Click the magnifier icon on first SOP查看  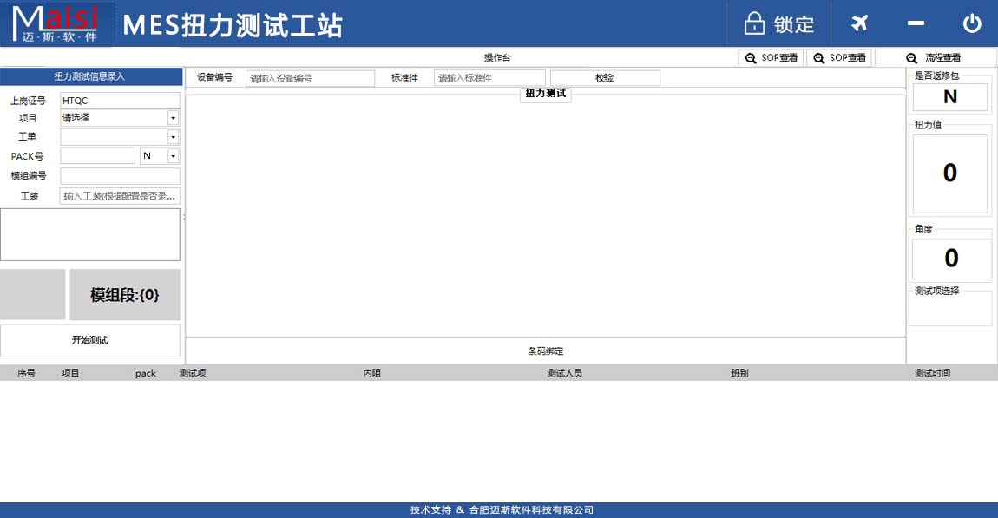coord(750,58)
